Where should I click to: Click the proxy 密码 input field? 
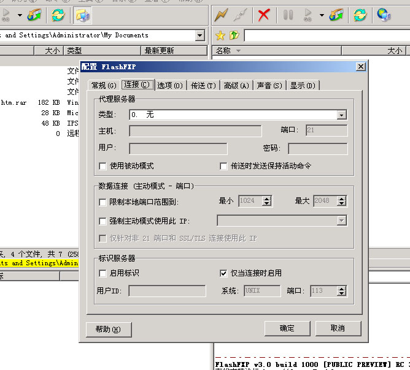point(318,148)
